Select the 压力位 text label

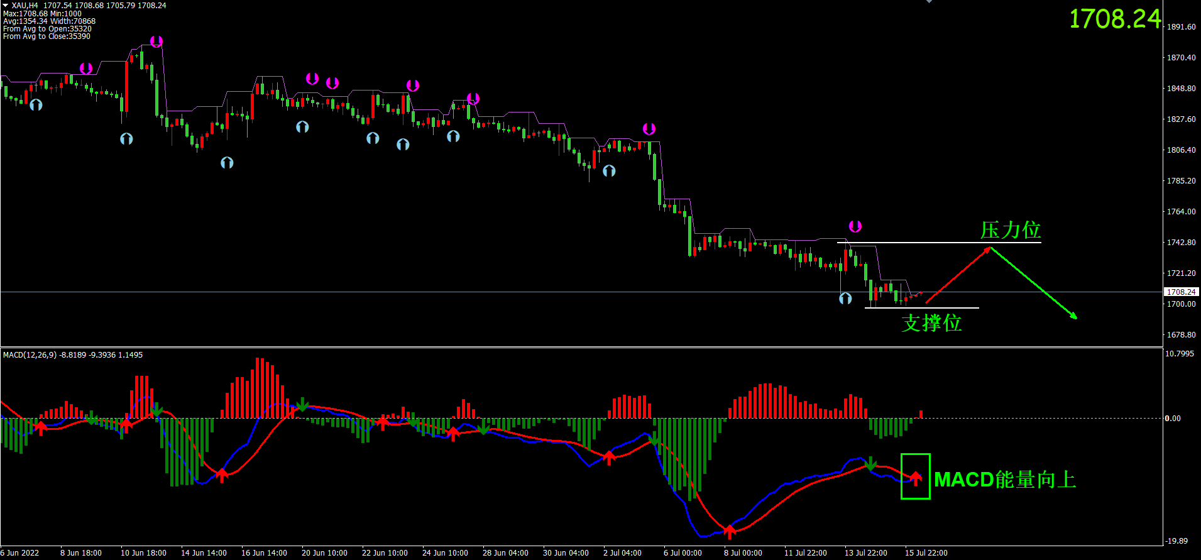(x=1010, y=230)
